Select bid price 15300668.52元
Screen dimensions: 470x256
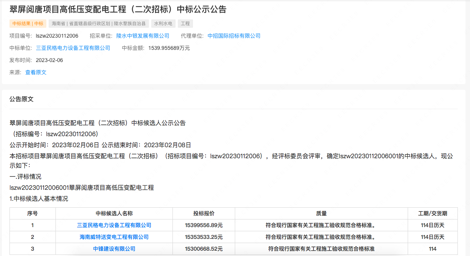[204, 249]
